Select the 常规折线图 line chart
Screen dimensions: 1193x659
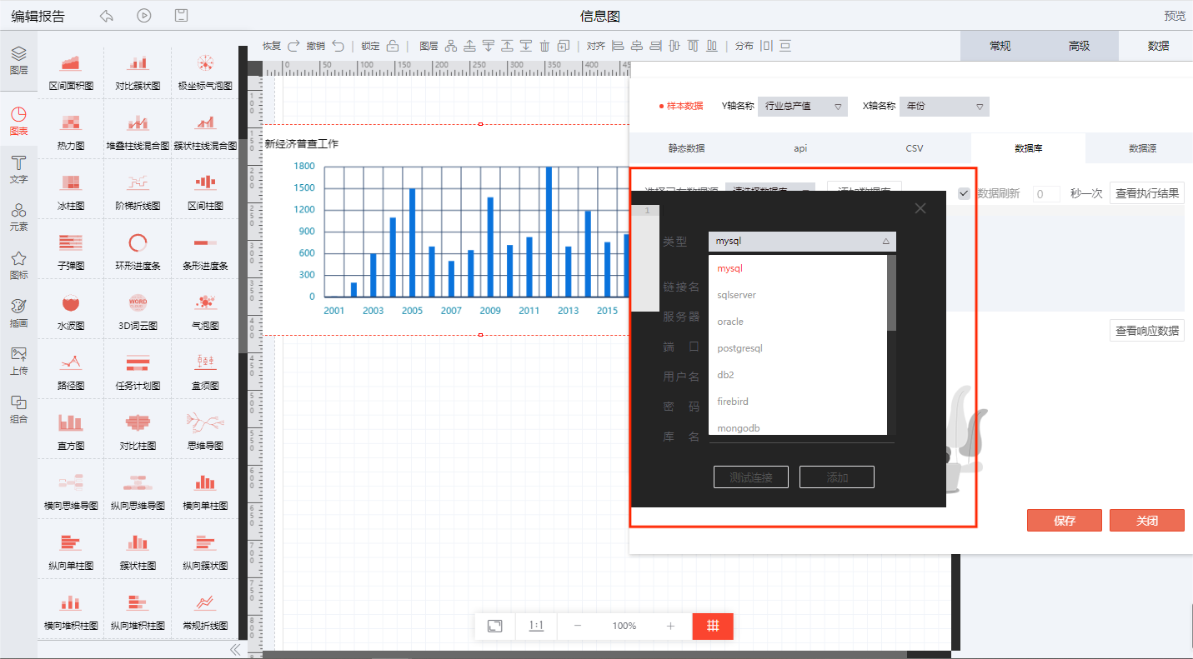205,611
